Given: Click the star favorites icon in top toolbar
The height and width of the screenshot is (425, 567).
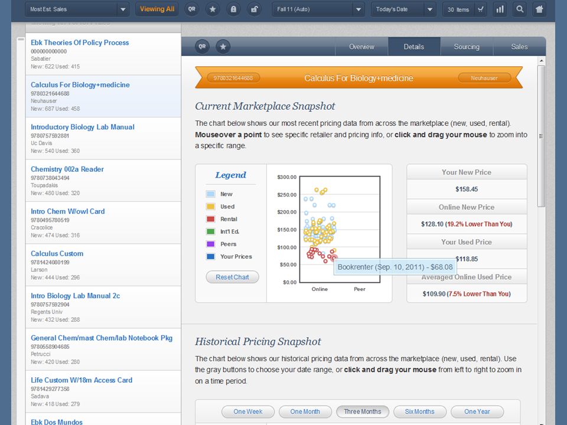Looking at the screenshot, I should click(213, 9).
